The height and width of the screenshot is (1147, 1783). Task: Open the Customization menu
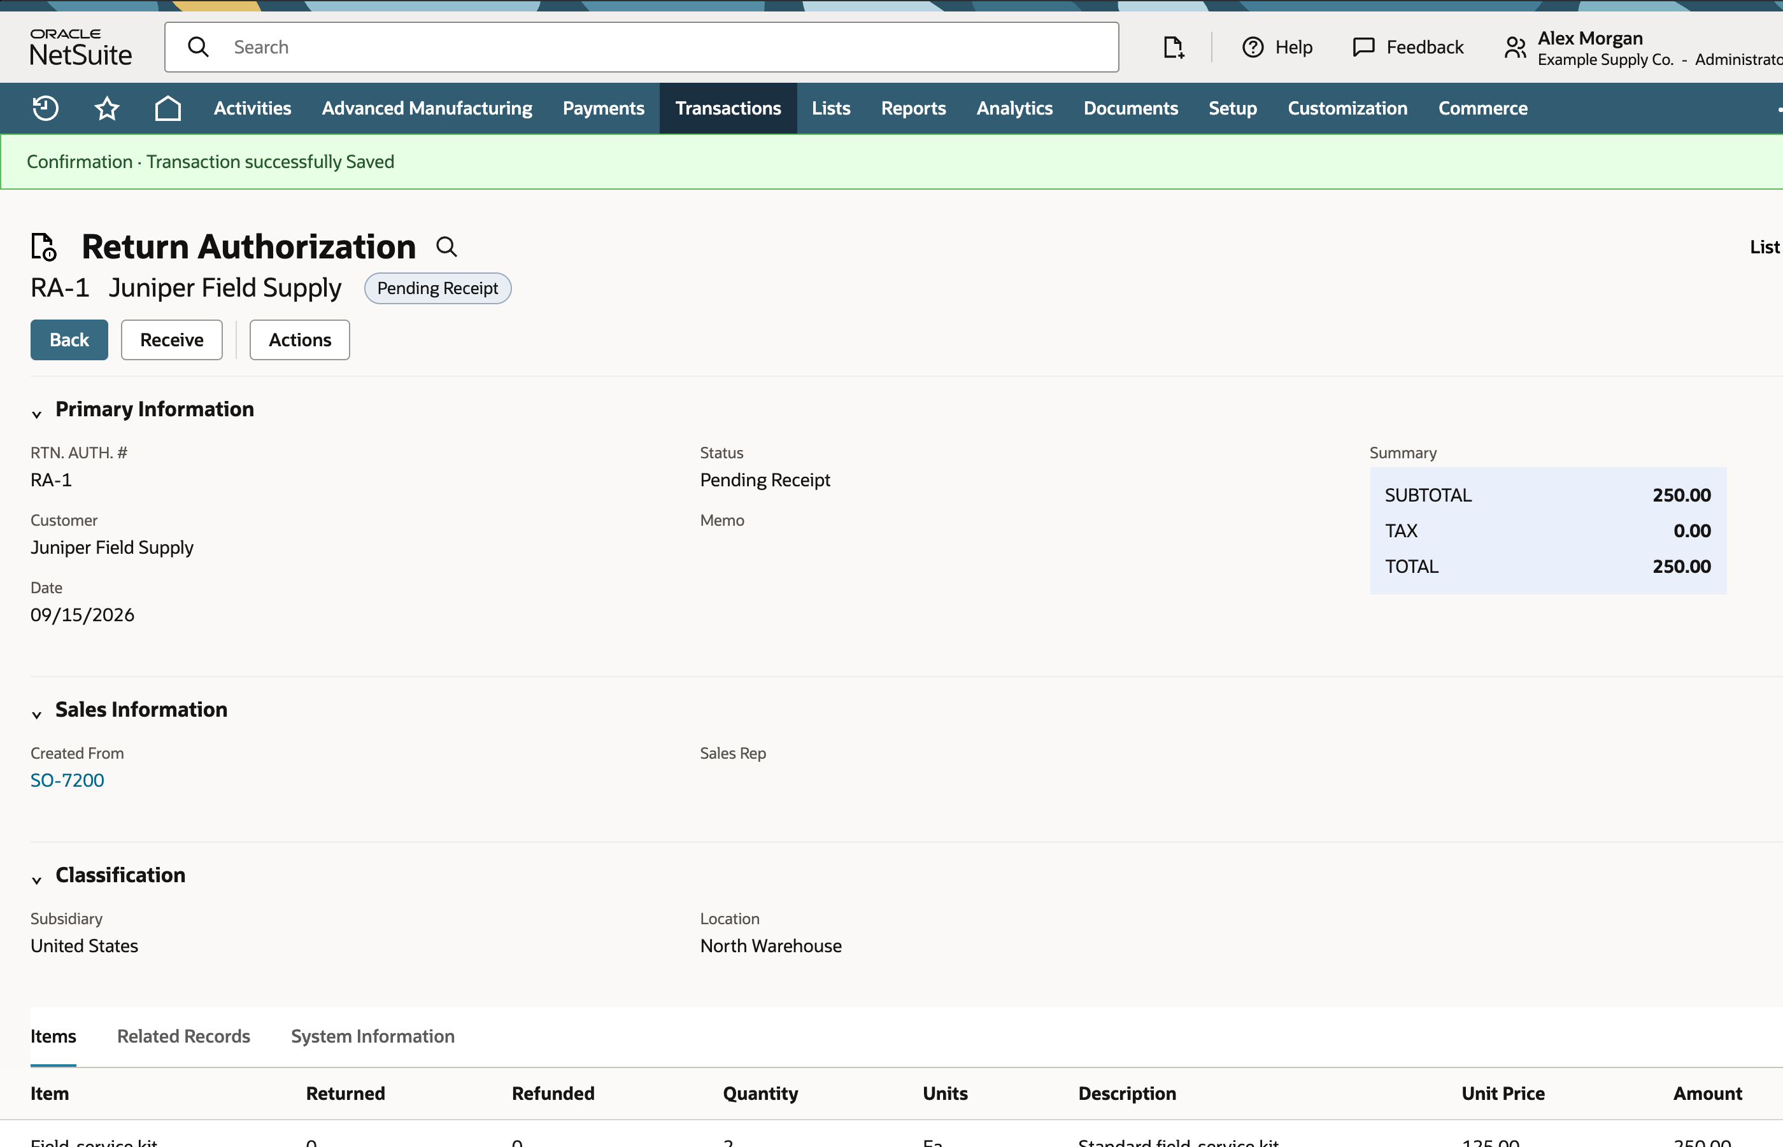pyautogui.click(x=1347, y=108)
